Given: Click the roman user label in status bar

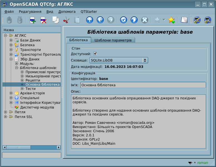Looking at the screenshot, I should pos(202,163).
